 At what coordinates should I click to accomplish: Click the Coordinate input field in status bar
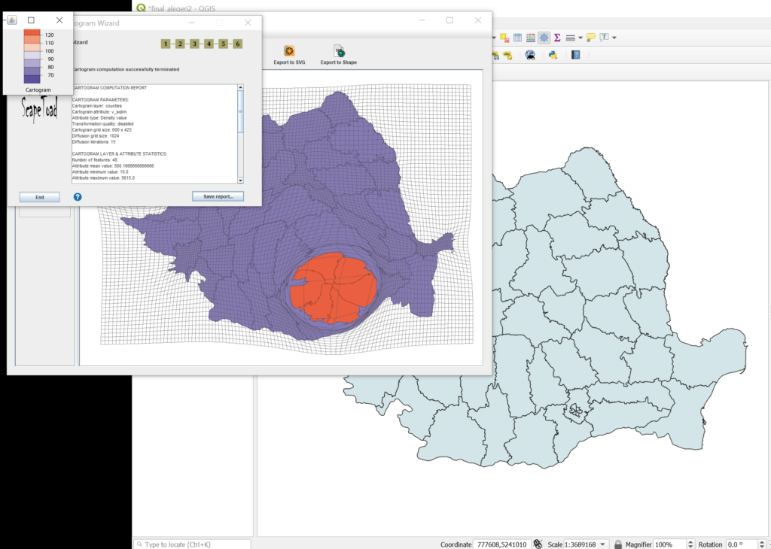coord(501,544)
